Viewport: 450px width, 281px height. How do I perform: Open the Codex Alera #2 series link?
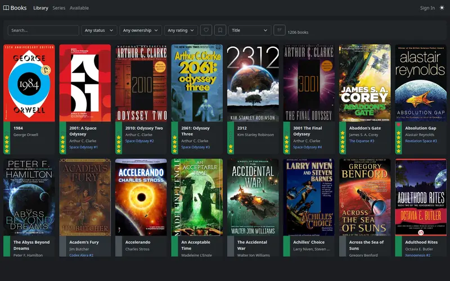[x=81, y=255]
